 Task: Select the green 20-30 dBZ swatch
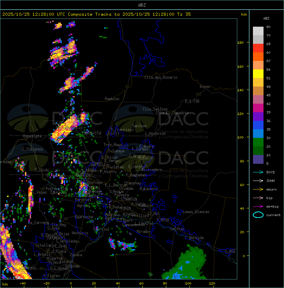(x=258, y=142)
